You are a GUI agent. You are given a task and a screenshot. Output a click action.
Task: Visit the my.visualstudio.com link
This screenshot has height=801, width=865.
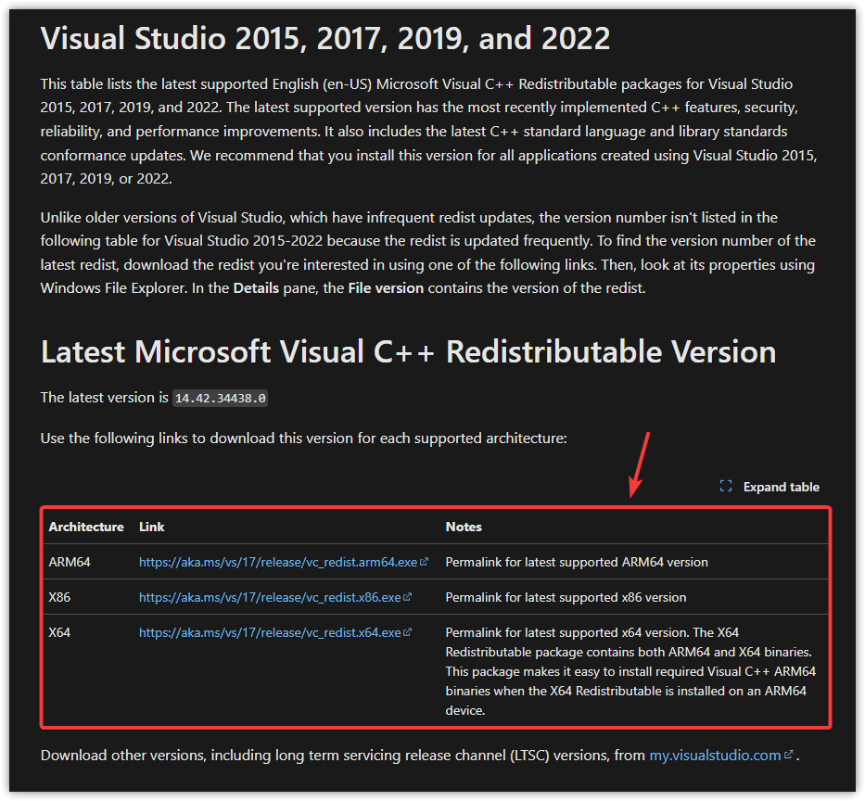tap(715, 756)
